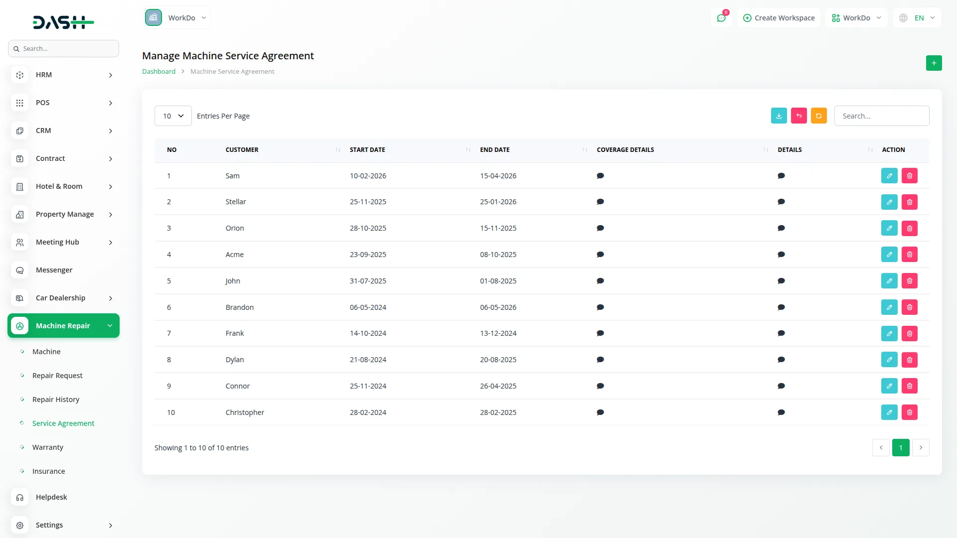Open the EN language dropdown
Screen dimensions: 957x538
pyautogui.click(x=918, y=18)
